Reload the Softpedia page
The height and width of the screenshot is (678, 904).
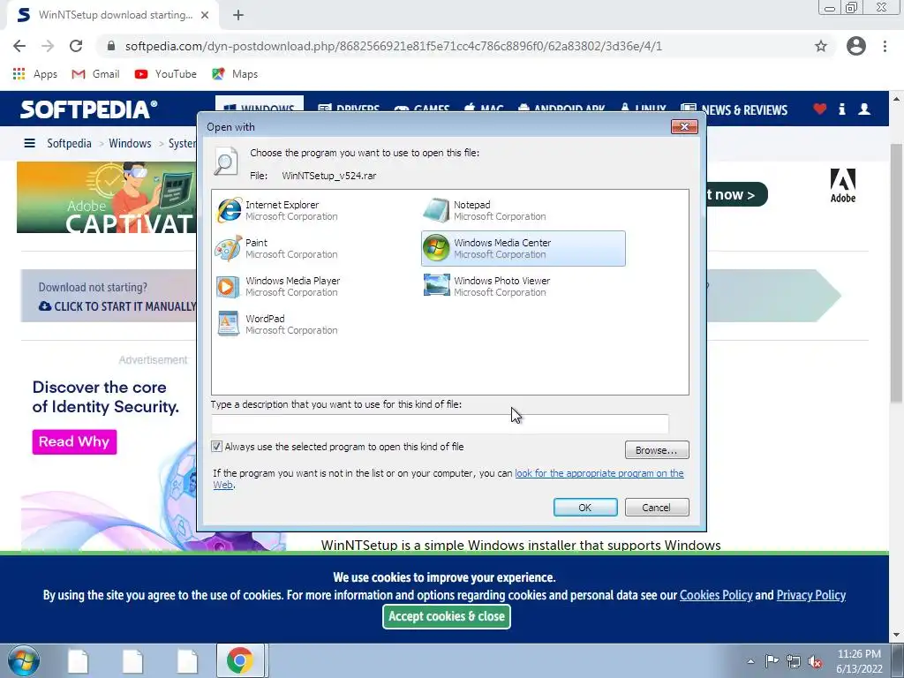click(76, 46)
